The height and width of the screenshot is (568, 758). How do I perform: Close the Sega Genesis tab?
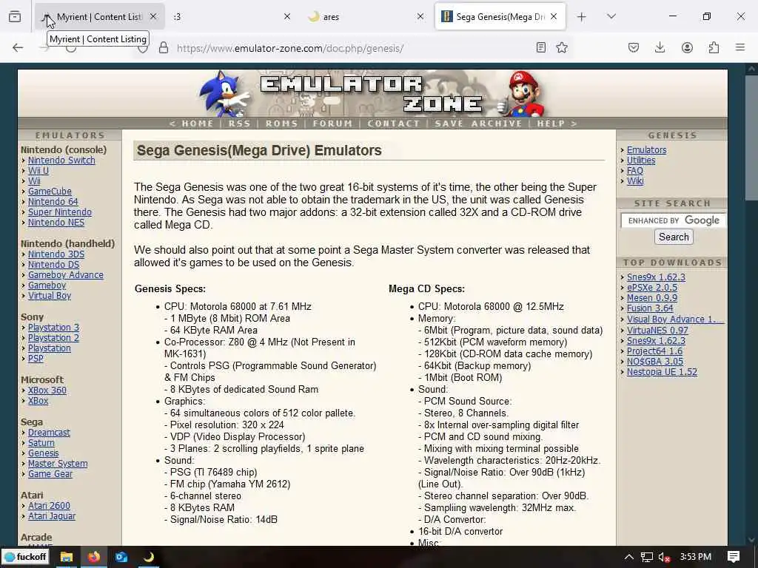(554, 16)
